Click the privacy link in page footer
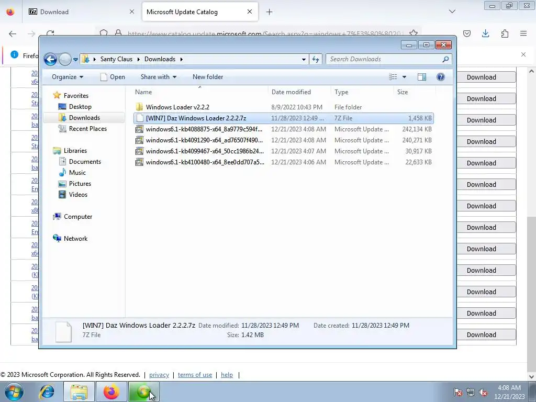Viewport: 536px width, 402px height. click(x=159, y=375)
